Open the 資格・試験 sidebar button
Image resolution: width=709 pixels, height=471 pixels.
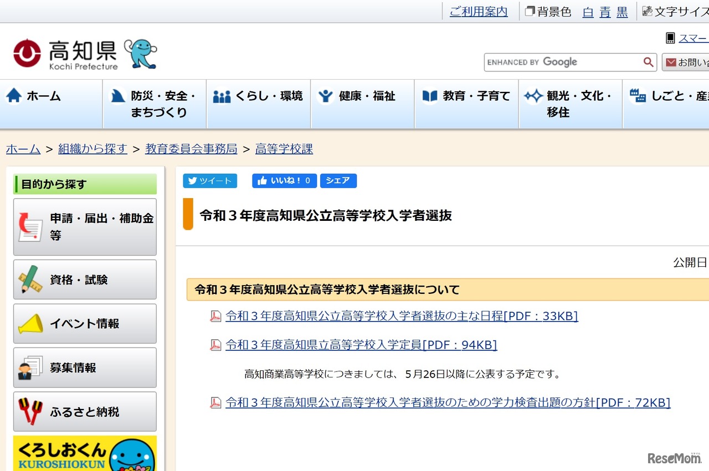pyautogui.click(x=85, y=280)
